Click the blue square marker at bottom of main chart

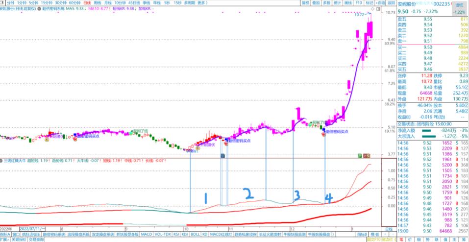pyautogui.click(x=223, y=156)
